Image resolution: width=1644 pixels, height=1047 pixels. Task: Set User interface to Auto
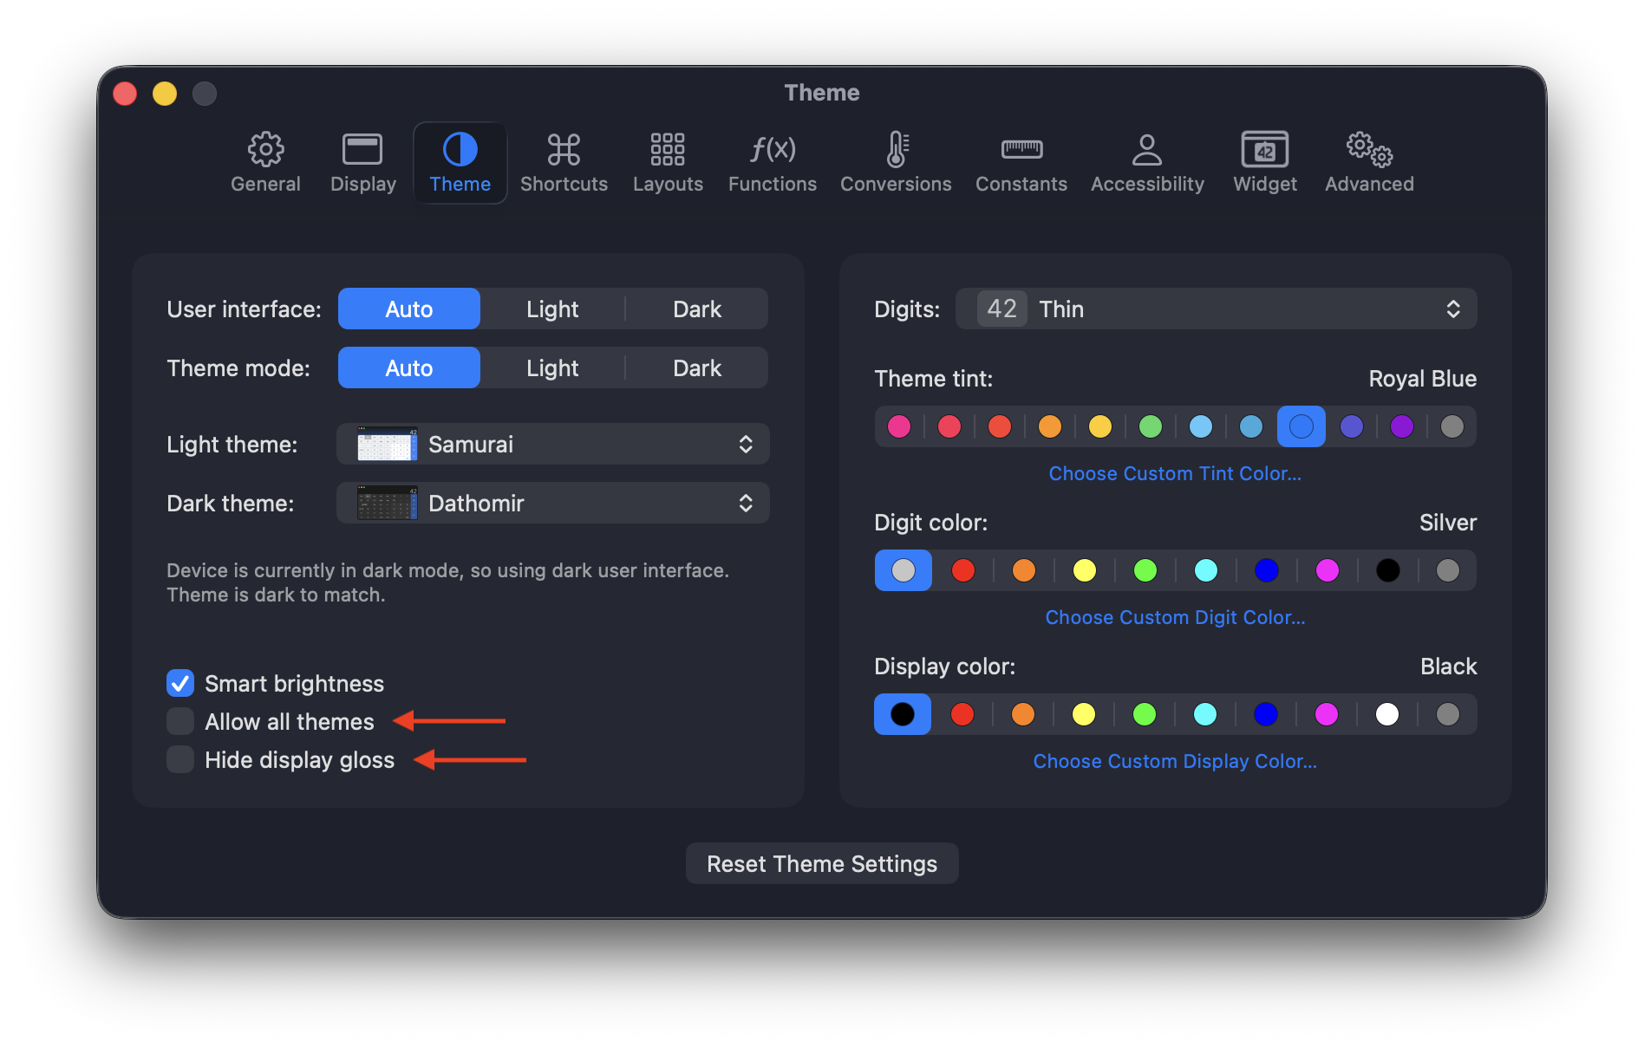[x=408, y=309]
